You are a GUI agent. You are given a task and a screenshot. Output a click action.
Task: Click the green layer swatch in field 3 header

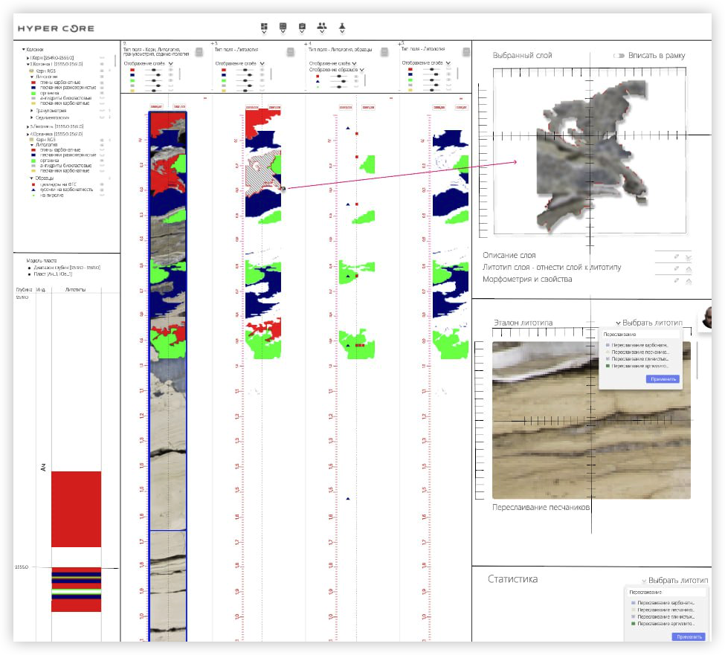224,80
